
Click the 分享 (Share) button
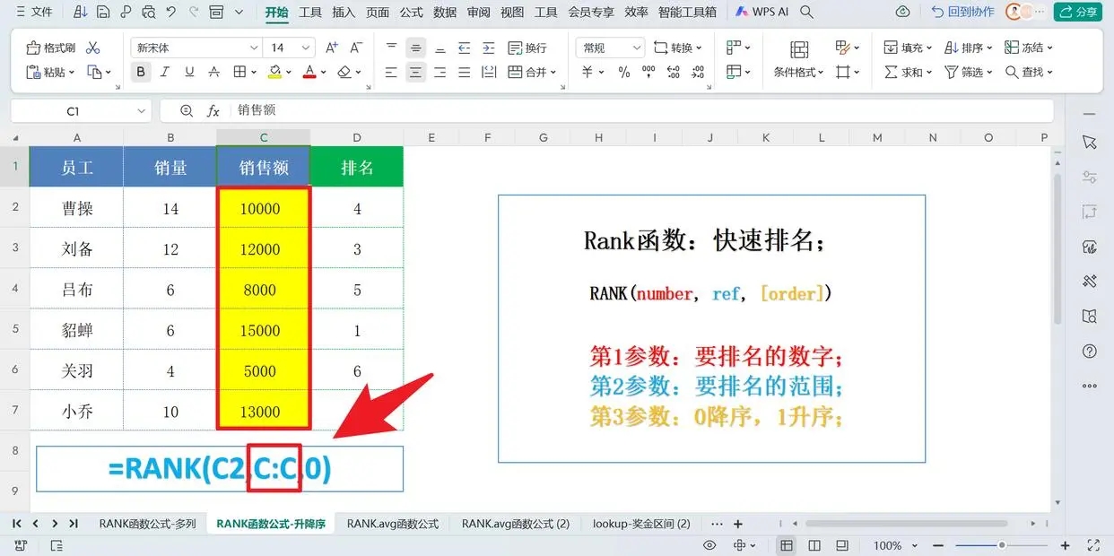point(1078,12)
